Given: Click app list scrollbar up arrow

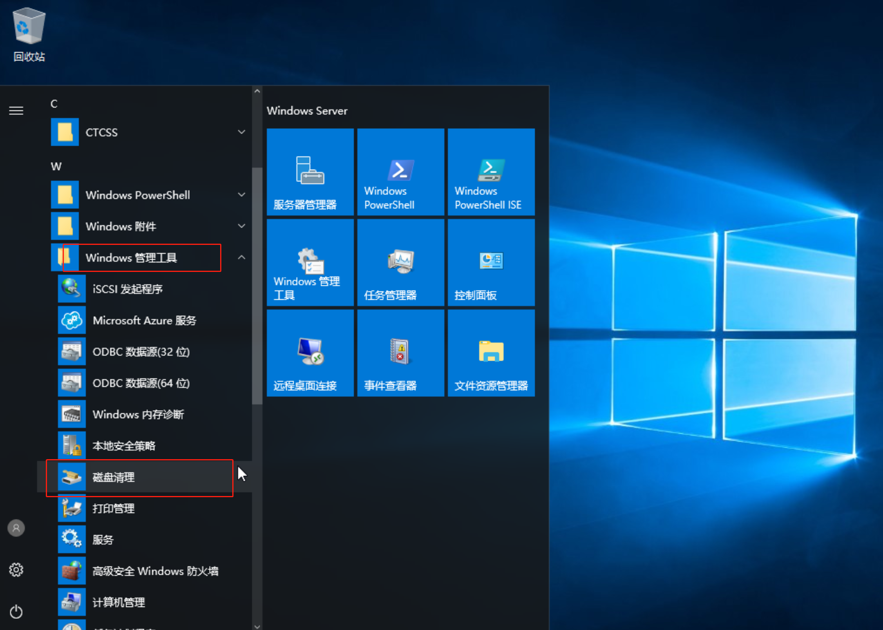Looking at the screenshot, I should 257,91.
